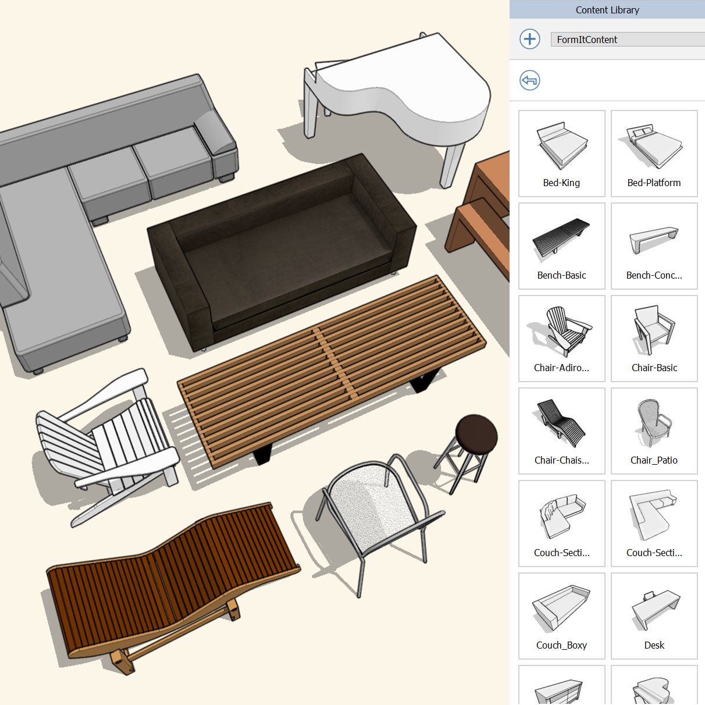Pick the Chair_Patio library item
This screenshot has height=705, width=705.
pyautogui.click(x=654, y=431)
